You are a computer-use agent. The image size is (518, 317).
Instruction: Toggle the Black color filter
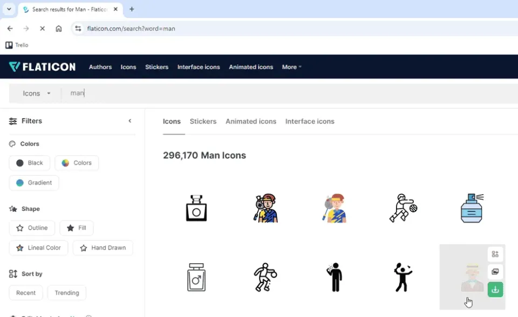(x=29, y=163)
